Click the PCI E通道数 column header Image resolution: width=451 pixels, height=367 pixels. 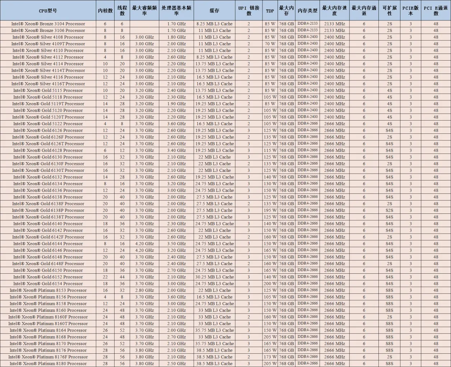[x=436, y=10]
